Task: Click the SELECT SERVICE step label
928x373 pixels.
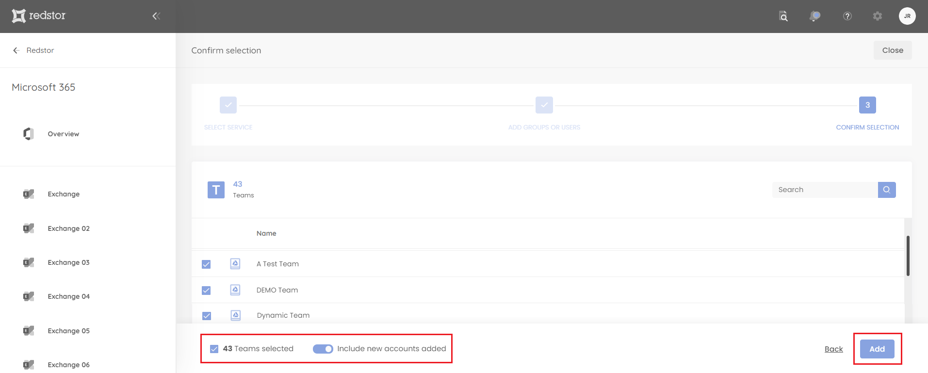Action: pyautogui.click(x=228, y=127)
